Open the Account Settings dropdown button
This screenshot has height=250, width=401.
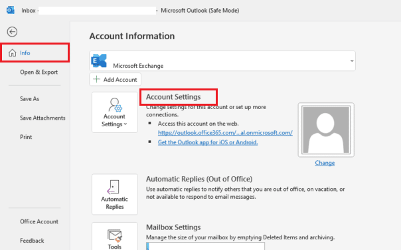tap(115, 112)
